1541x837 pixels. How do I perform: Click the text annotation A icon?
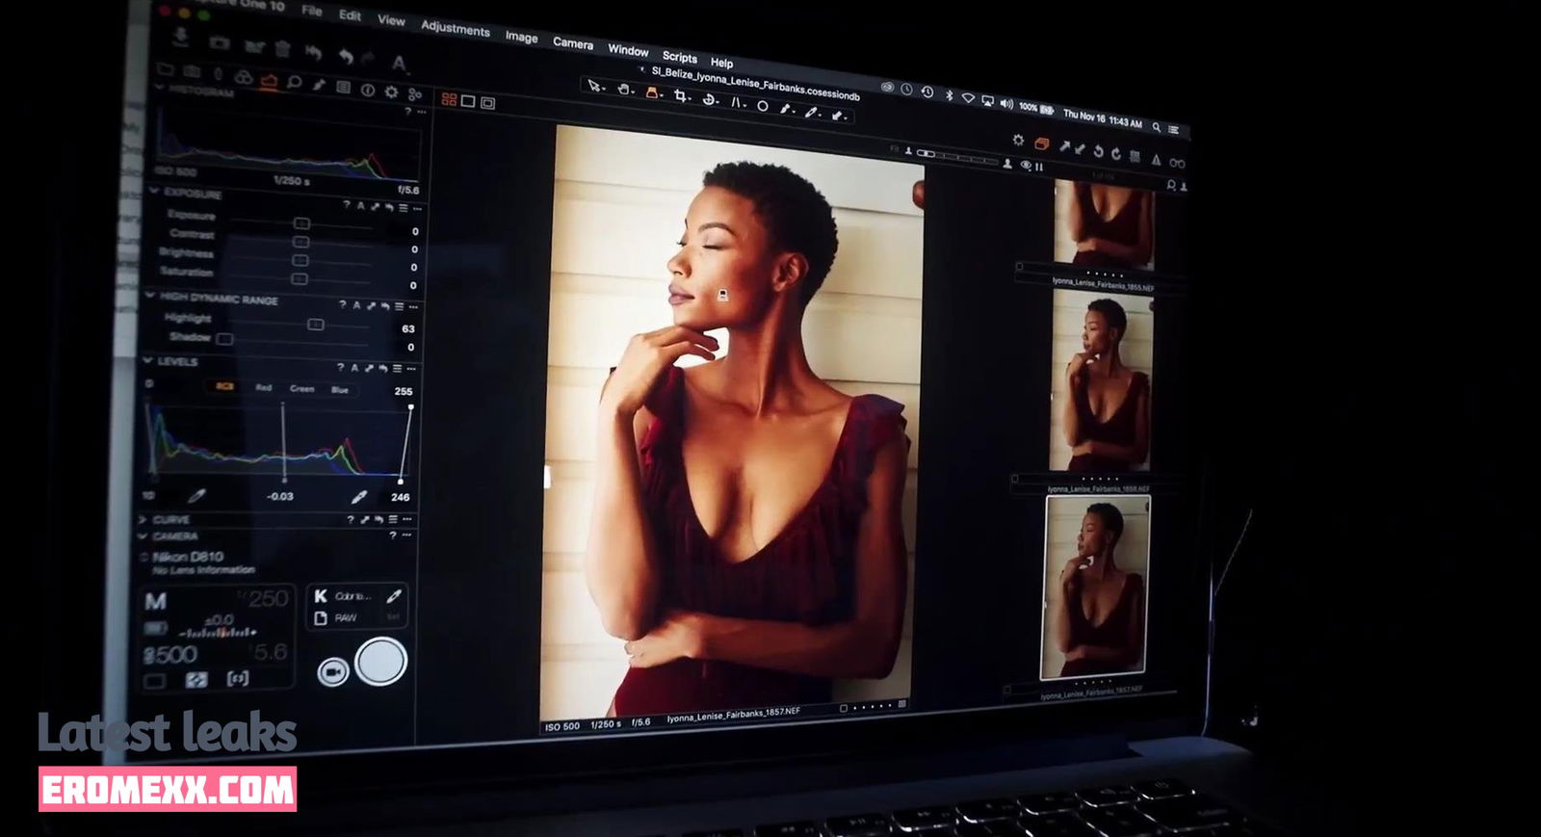point(399,64)
